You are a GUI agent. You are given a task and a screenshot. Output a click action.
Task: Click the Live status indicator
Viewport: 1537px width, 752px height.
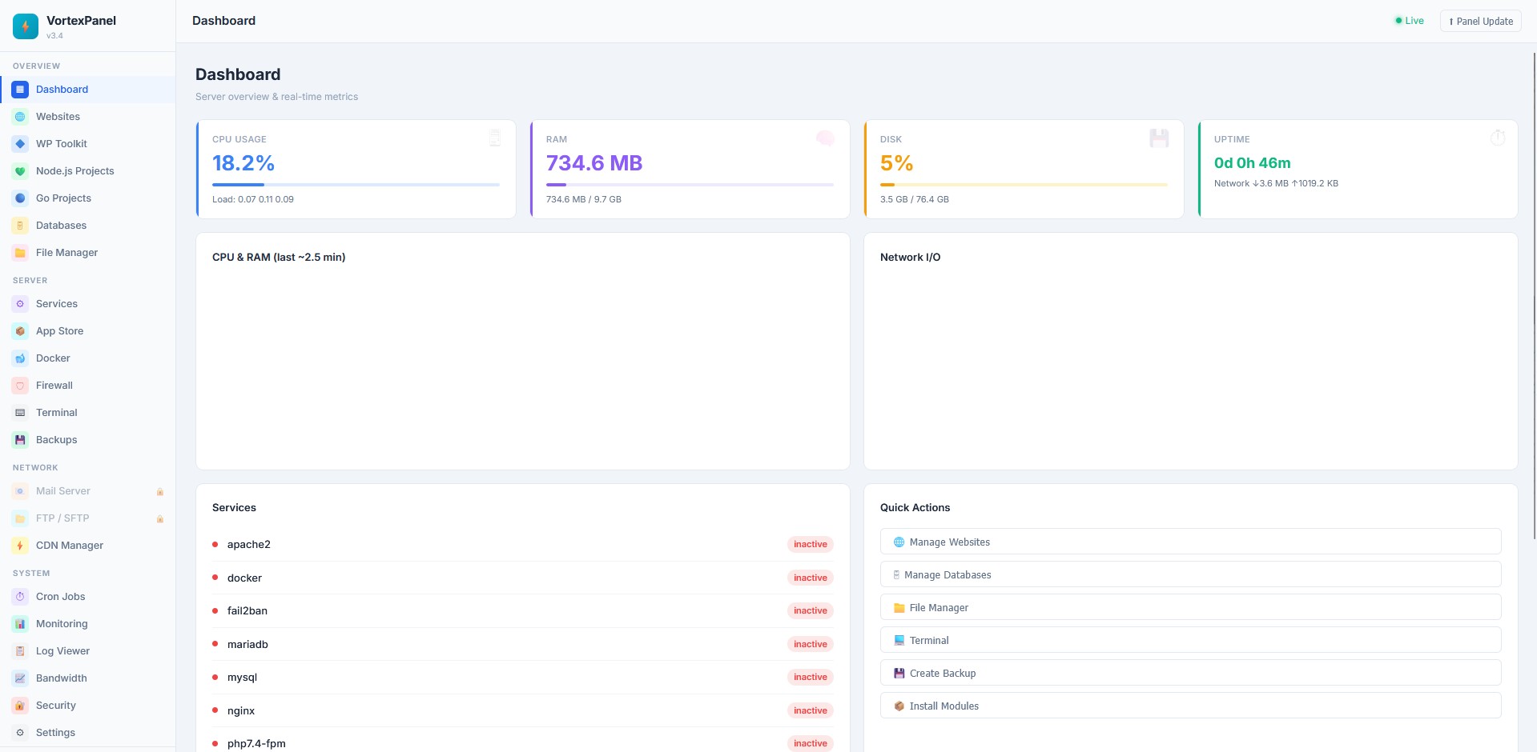coord(1410,21)
